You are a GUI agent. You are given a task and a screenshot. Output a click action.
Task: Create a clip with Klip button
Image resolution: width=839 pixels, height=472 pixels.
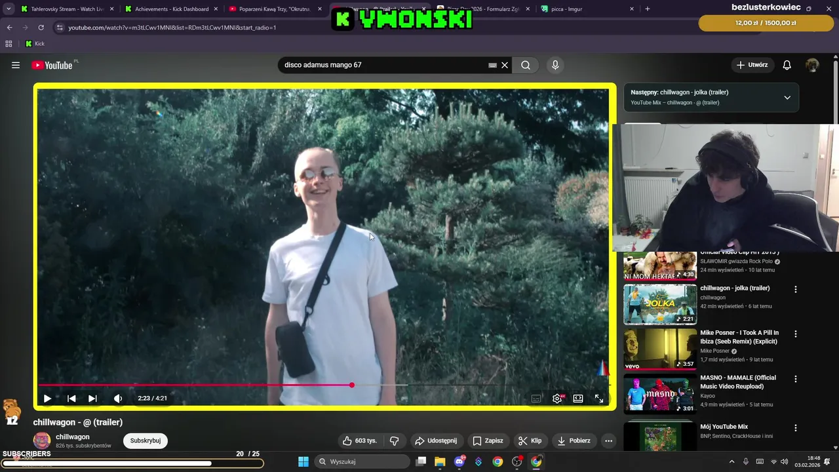tap(530, 441)
